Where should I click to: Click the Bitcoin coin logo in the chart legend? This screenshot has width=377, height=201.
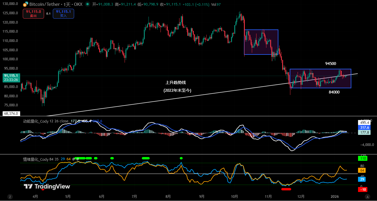coord(25,4)
